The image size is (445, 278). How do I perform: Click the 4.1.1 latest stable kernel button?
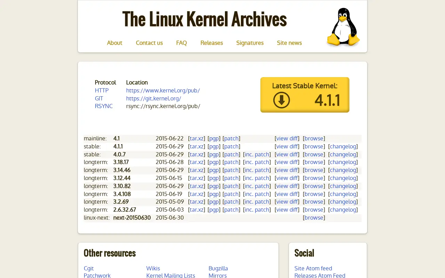pyautogui.click(x=305, y=95)
